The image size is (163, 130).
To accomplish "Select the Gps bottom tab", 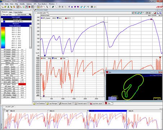I will pos(109,103).
